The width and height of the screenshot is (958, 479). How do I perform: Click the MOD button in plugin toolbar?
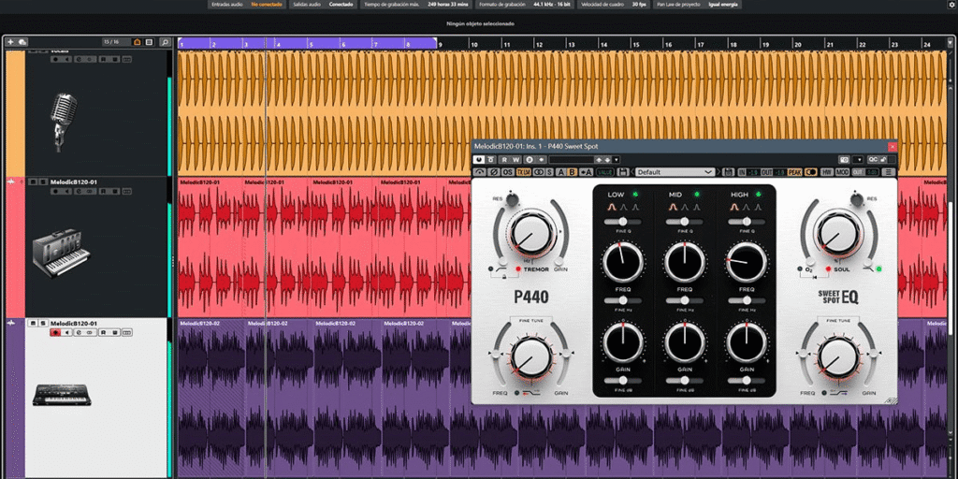(843, 172)
